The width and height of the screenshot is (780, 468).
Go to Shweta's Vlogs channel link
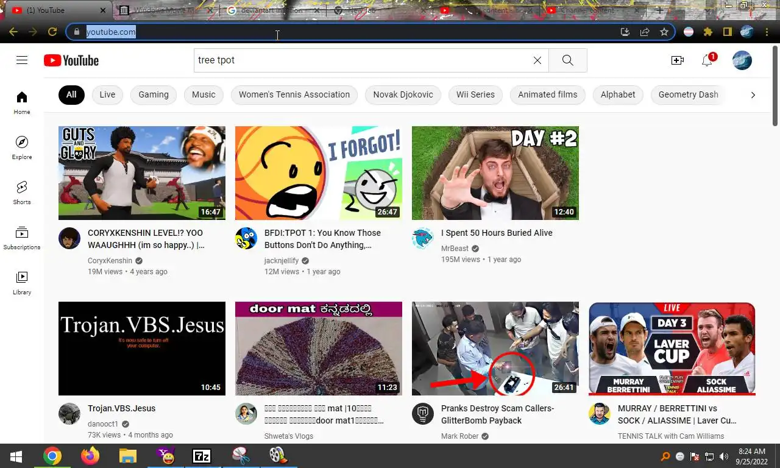(x=289, y=436)
